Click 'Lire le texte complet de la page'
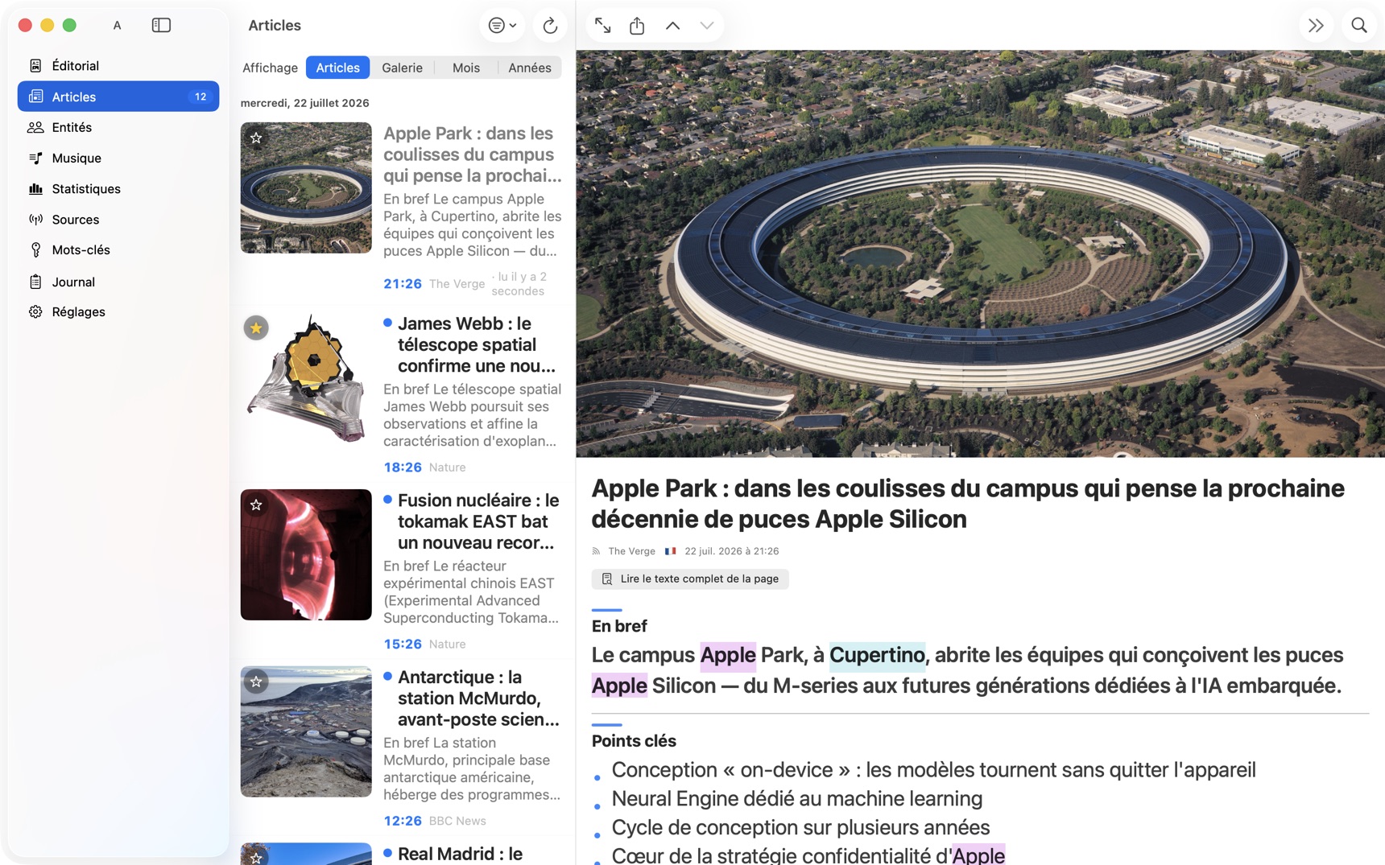This screenshot has height=865, width=1385. pyautogui.click(x=690, y=579)
